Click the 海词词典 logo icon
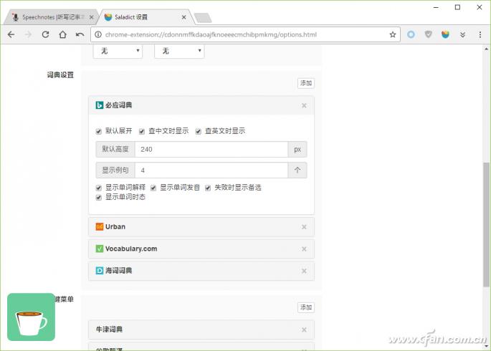The width and height of the screenshot is (491, 351). click(x=99, y=271)
